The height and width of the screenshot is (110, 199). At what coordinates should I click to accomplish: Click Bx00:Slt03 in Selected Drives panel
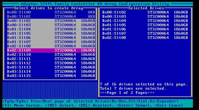point(145,16)
